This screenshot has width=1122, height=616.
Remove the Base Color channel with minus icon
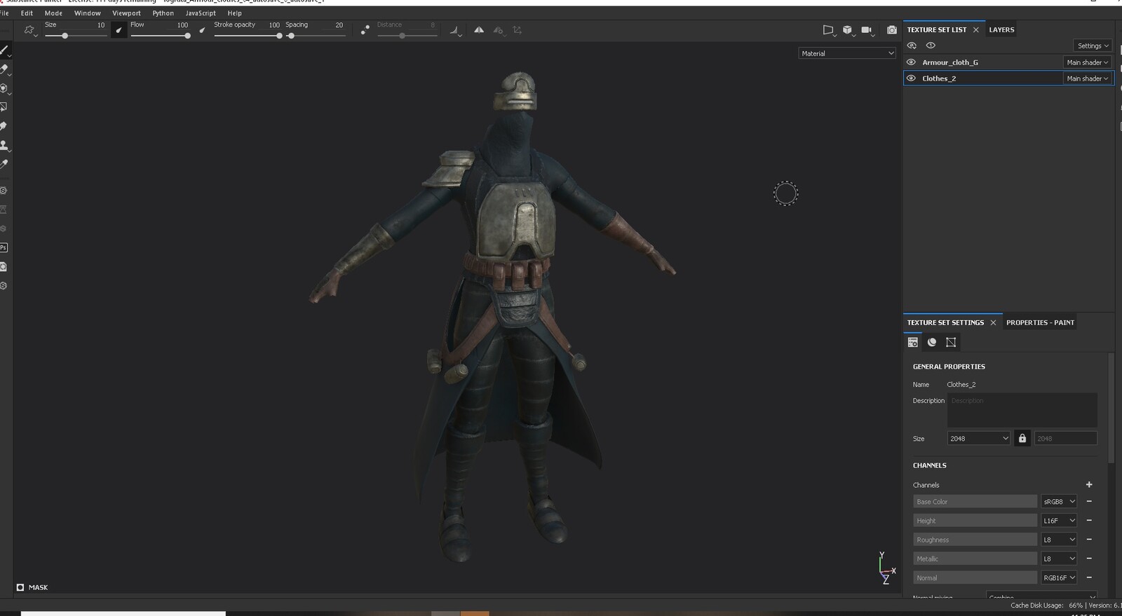[x=1089, y=501]
